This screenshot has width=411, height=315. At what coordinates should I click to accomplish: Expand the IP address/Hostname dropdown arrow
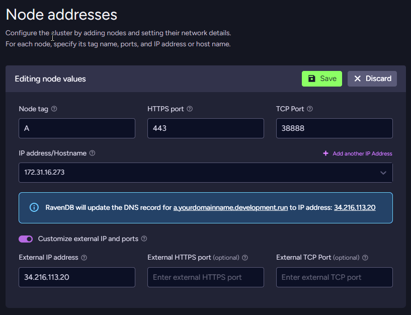click(383, 173)
